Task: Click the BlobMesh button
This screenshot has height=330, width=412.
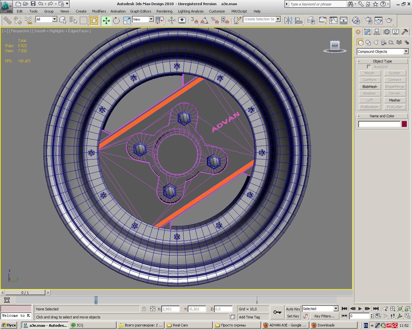Action: [x=370, y=87]
